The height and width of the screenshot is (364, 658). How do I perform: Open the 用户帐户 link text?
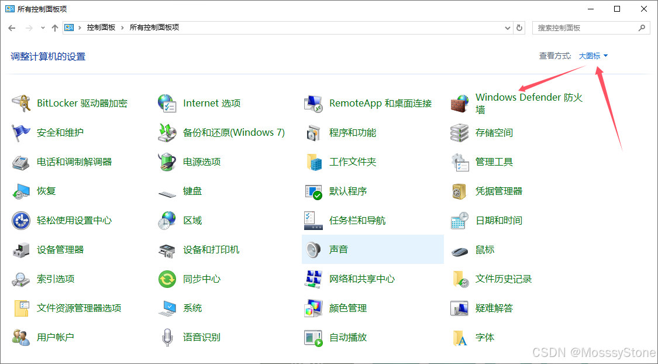56,337
